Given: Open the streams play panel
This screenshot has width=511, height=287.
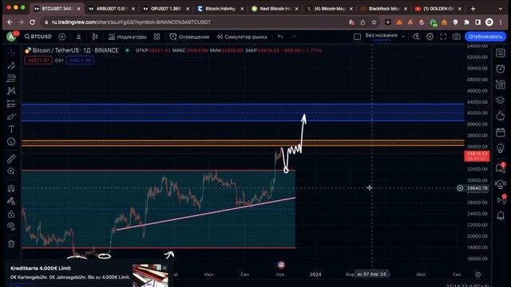Looking at the screenshot, I should (x=501, y=200).
